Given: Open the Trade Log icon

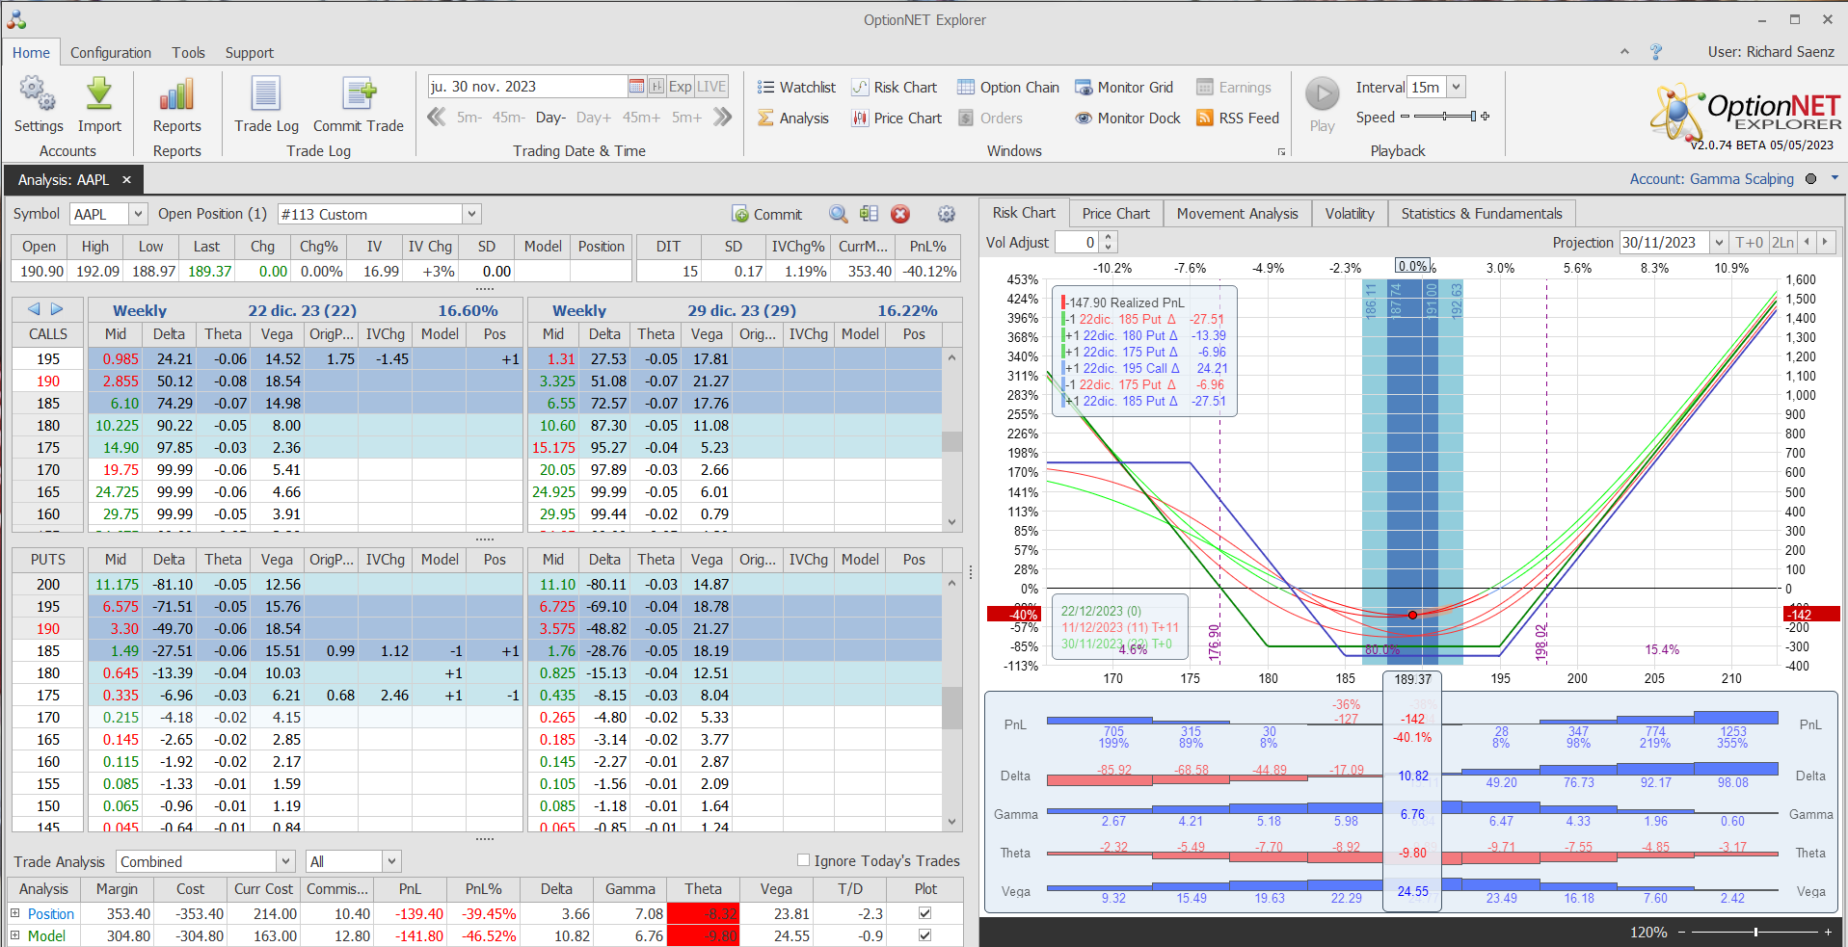Looking at the screenshot, I should 266,94.
